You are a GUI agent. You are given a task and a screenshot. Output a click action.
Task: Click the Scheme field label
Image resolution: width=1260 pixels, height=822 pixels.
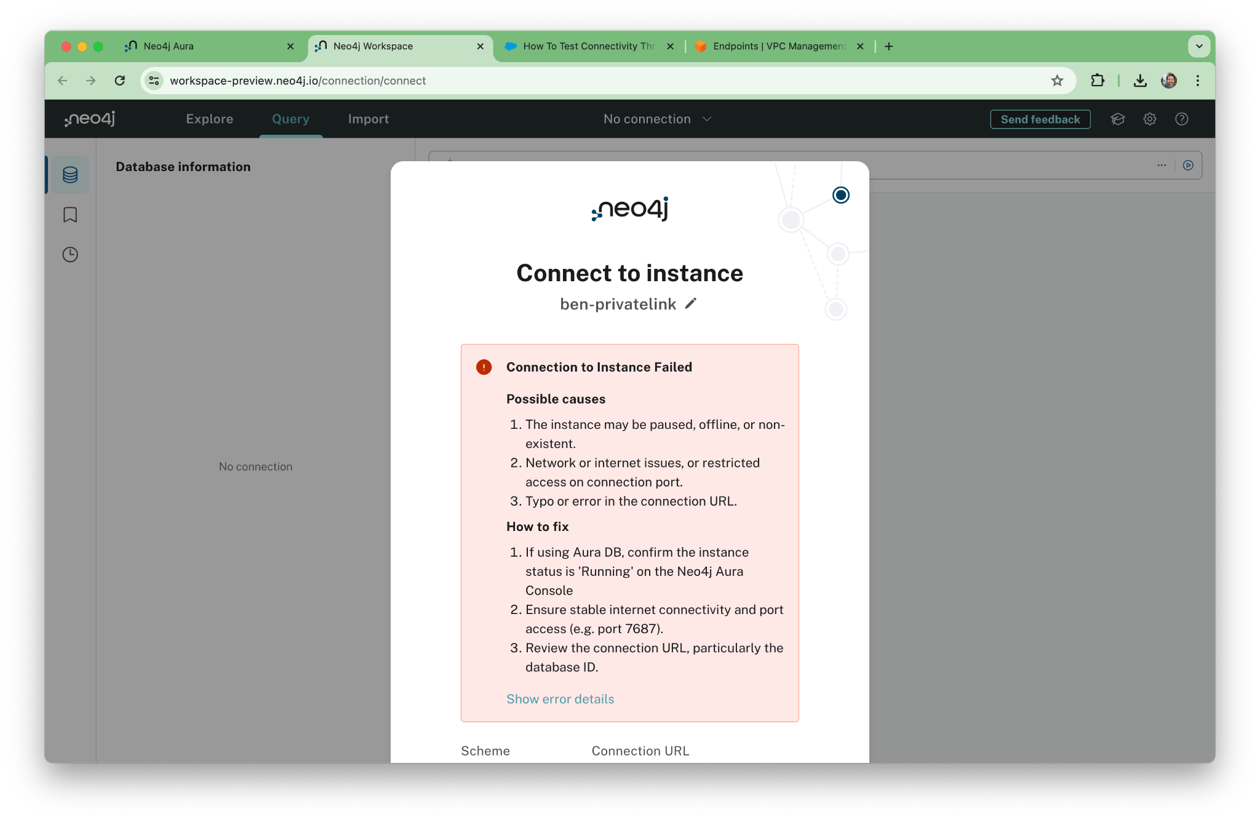(485, 751)
